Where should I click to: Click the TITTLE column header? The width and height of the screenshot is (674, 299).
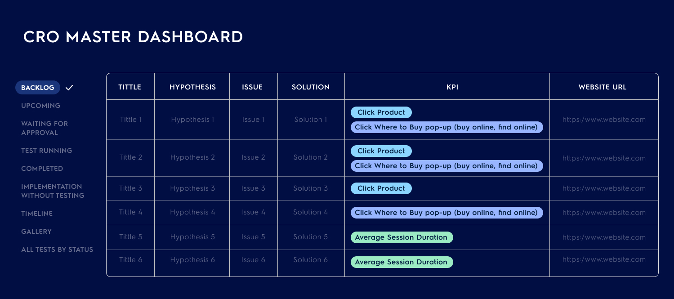tap(130, 87)
